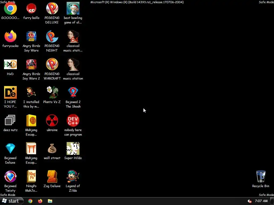The height and width of the screenshot is (205, 274).
Task: Select the wall street money bag icon
Action: click(52, 148)
